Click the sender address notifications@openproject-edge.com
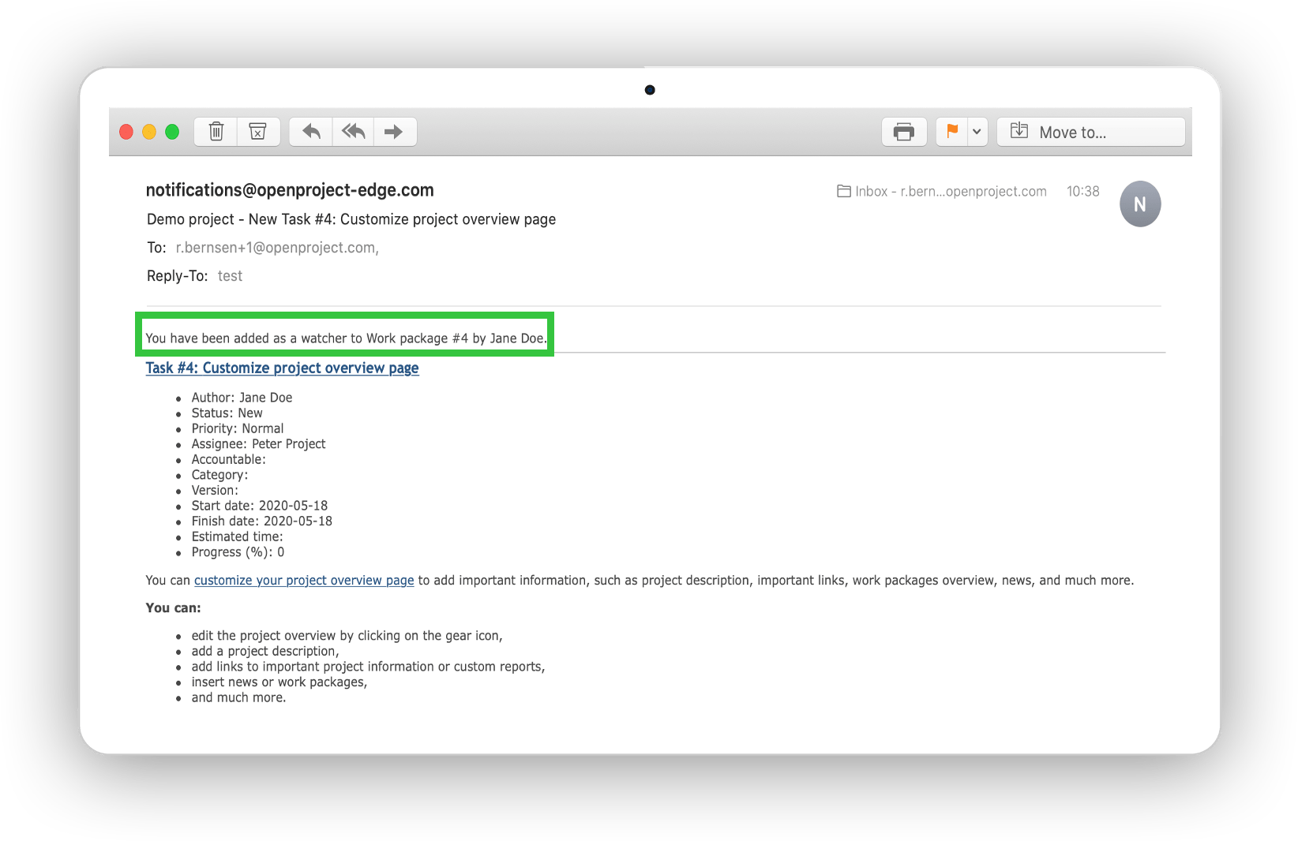The height and width of the screenshot is (841, 1298). point(289,189)
